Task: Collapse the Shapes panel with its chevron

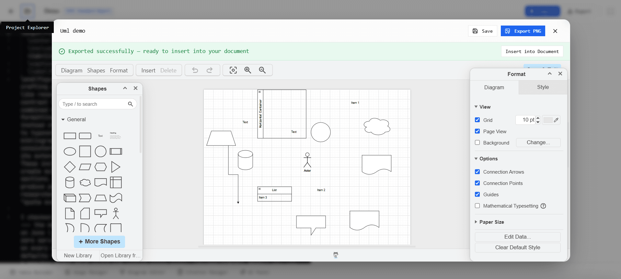Action: (x=125, y=88)
